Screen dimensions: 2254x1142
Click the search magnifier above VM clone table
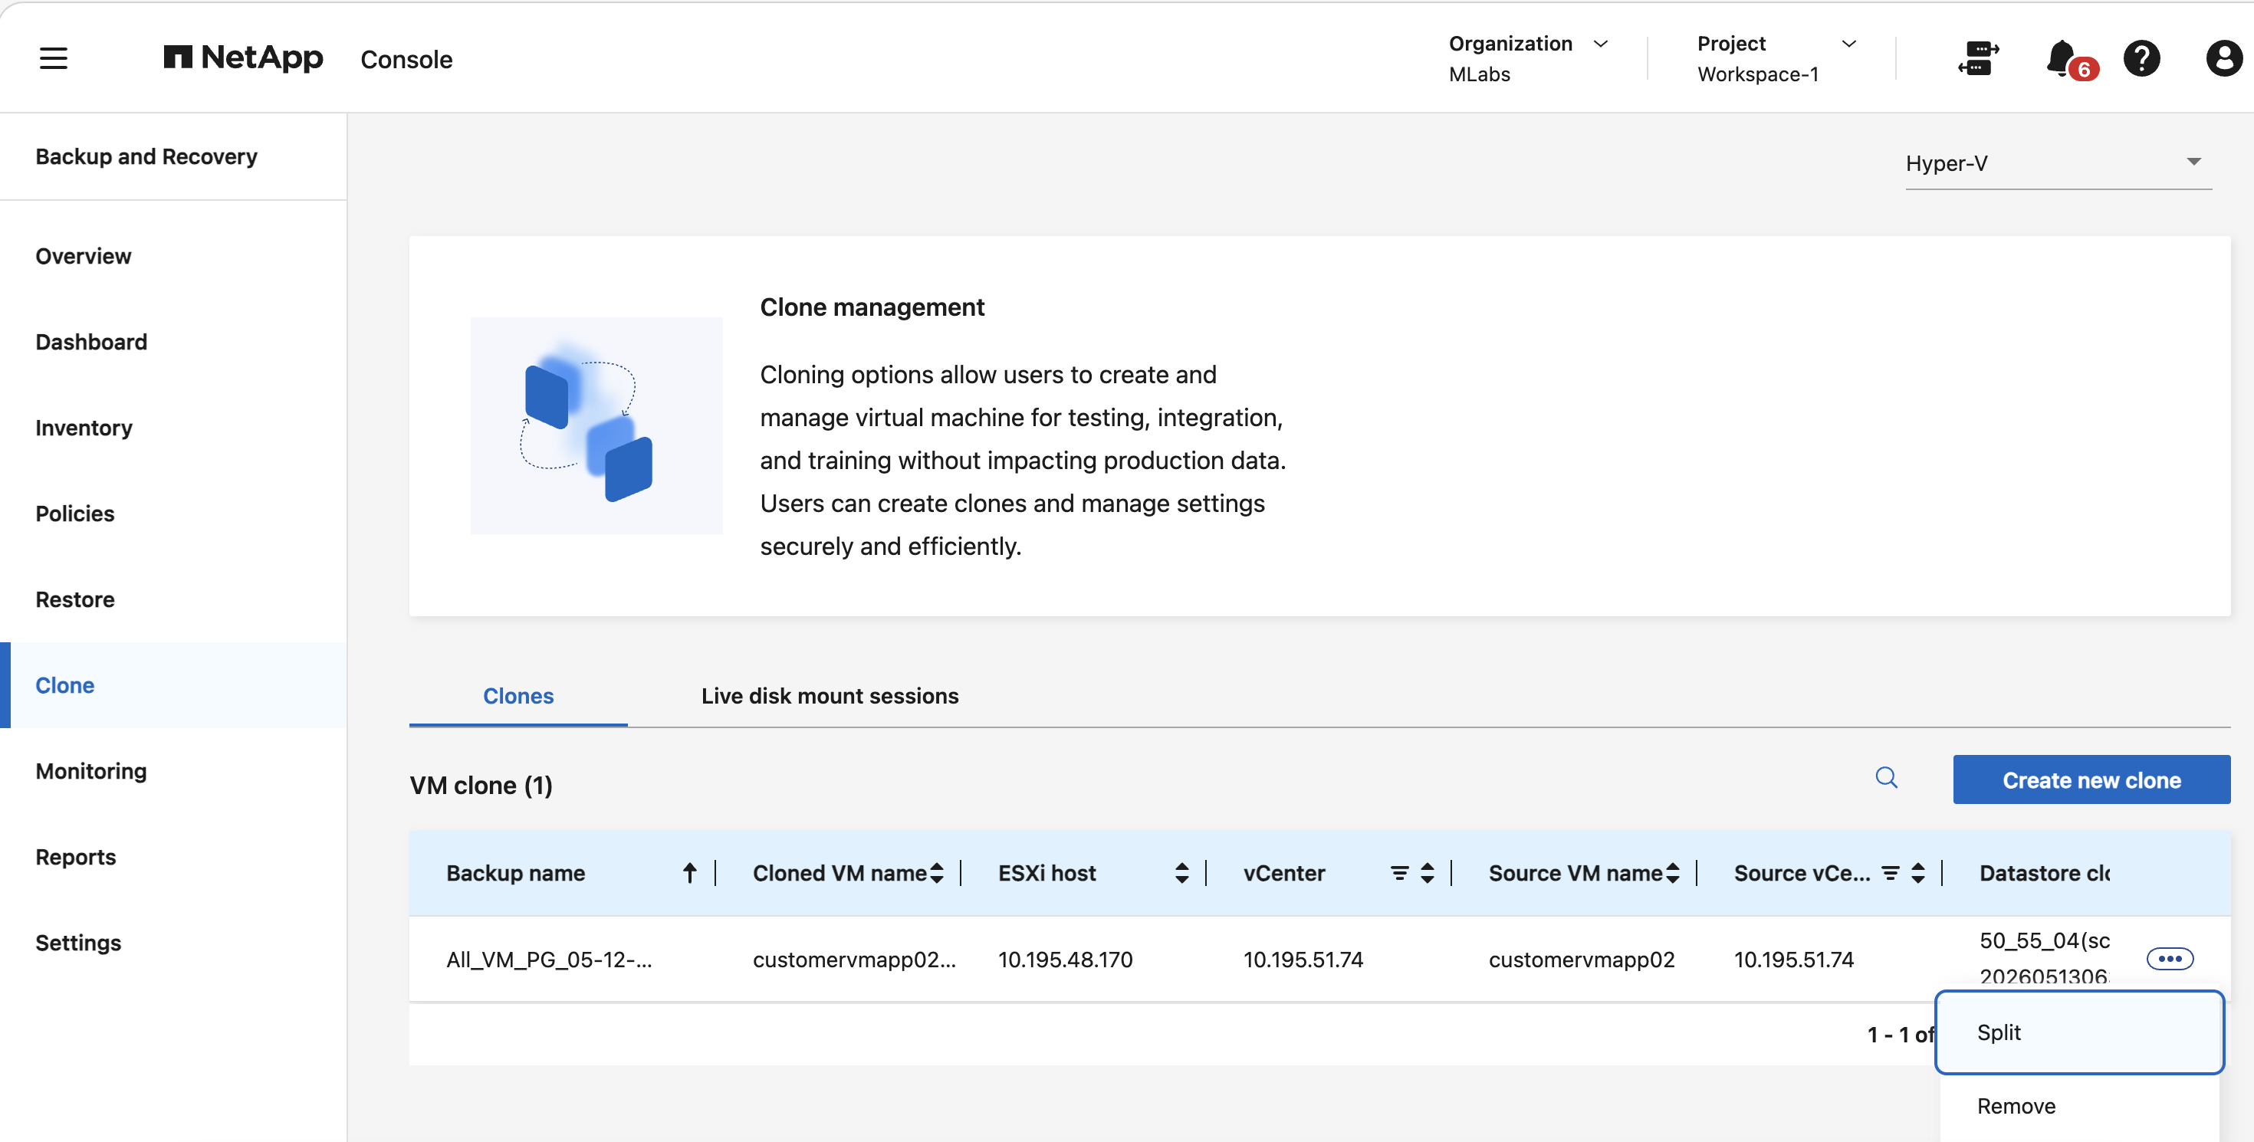[x=1886, y=777]
